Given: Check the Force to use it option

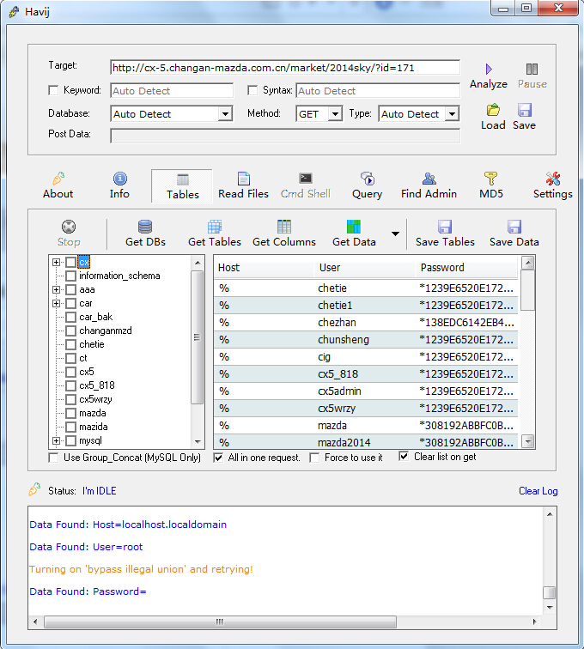Looking at the screenshot, I should point(314,458).
